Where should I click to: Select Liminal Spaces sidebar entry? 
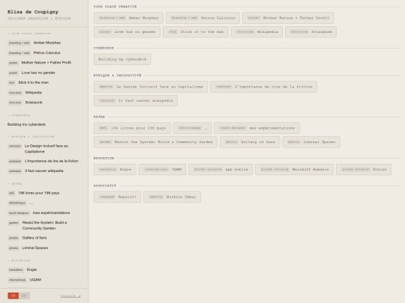coord(28,248)
